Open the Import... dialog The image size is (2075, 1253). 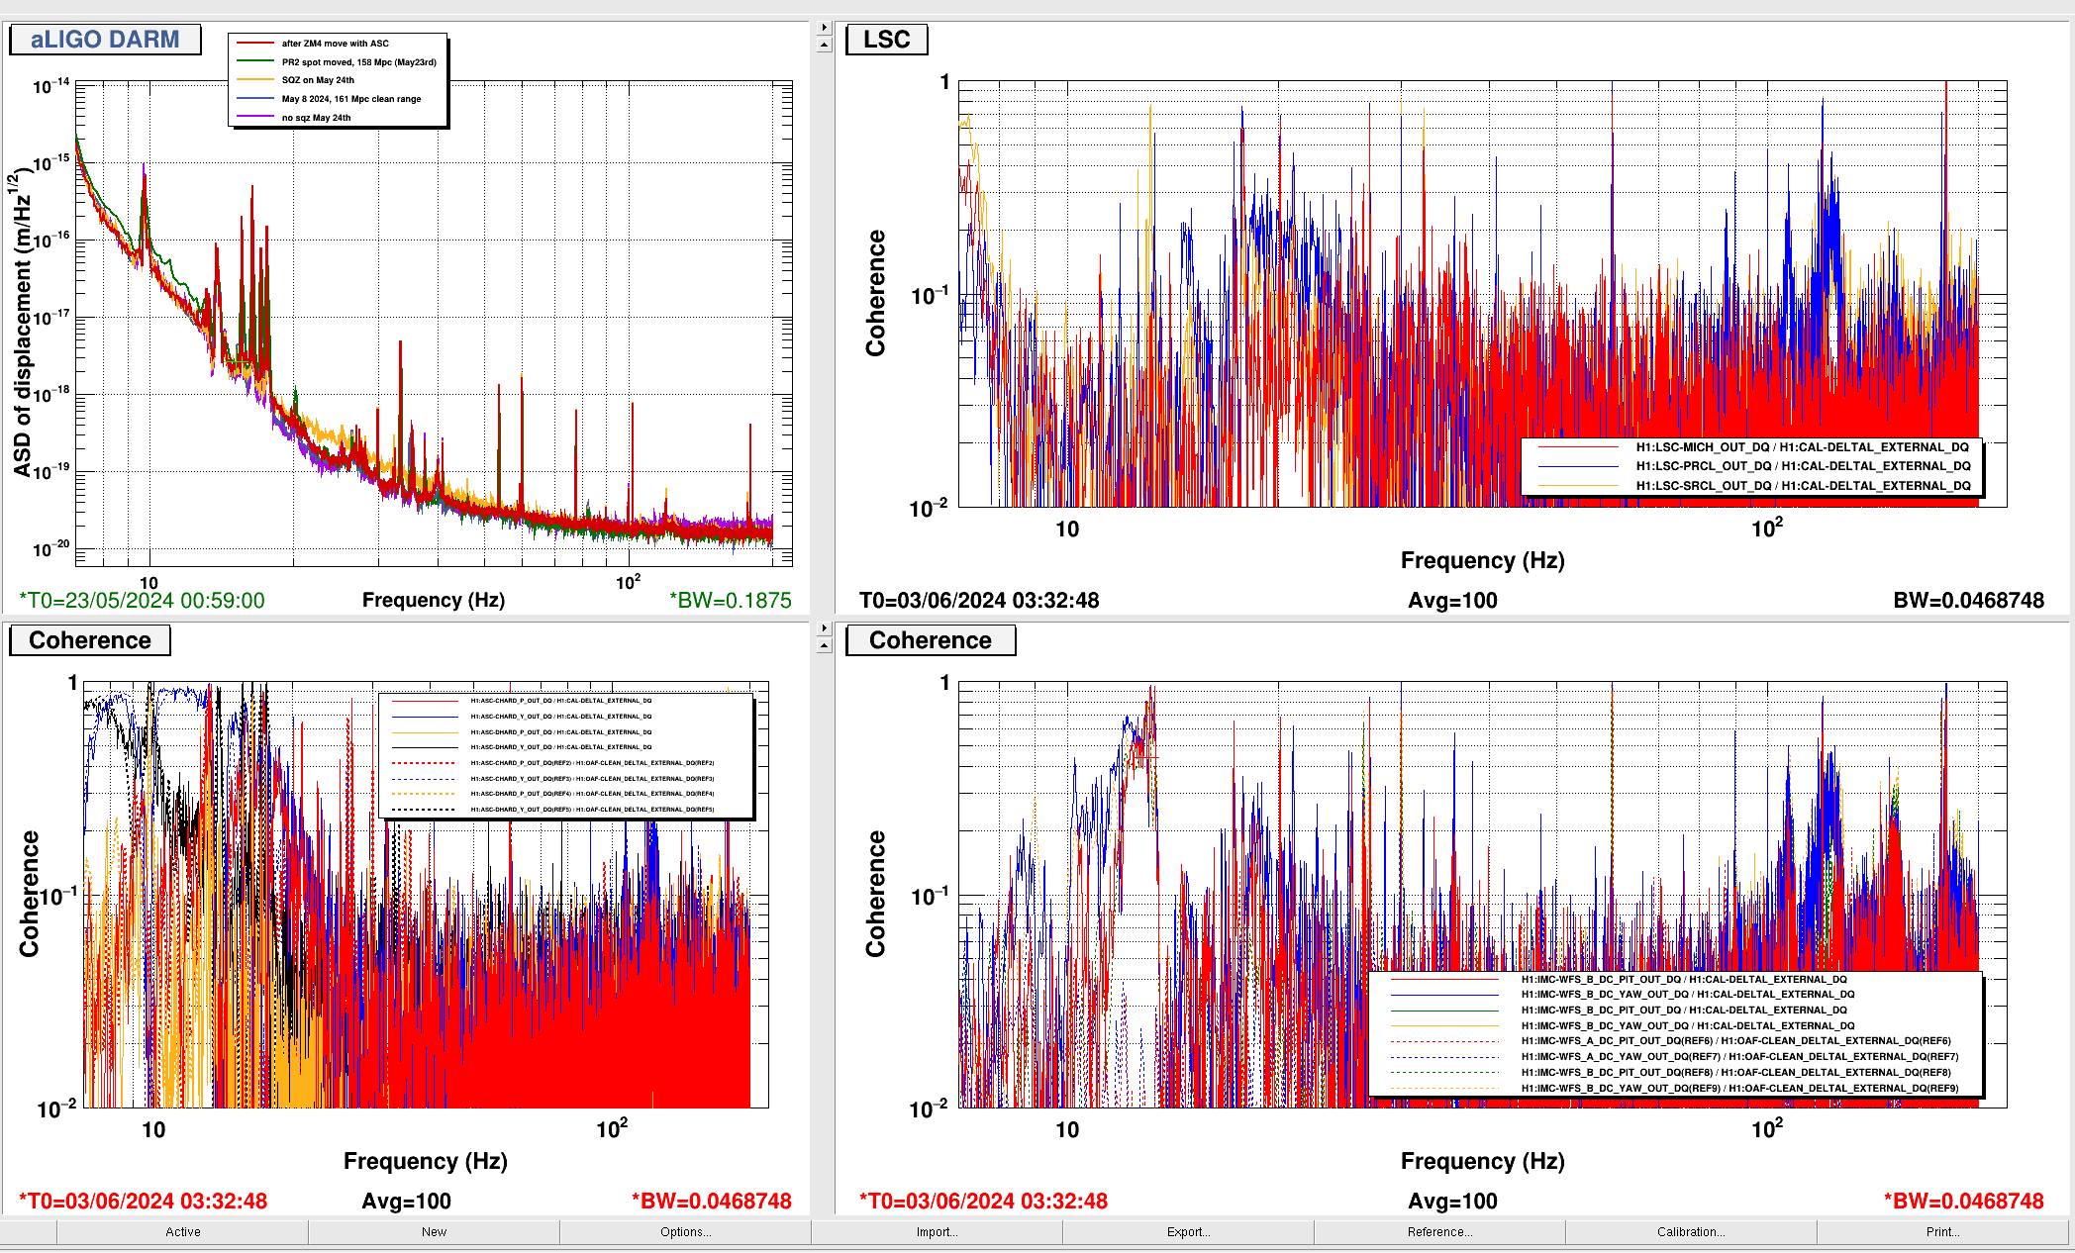tap(937, 1232)
